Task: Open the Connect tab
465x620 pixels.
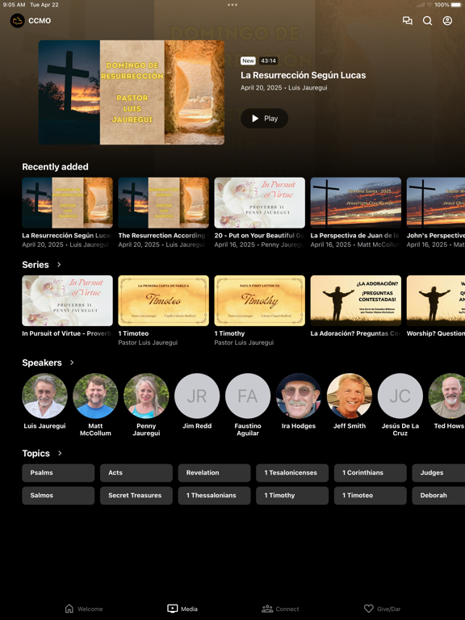Action: coord(280,609)
